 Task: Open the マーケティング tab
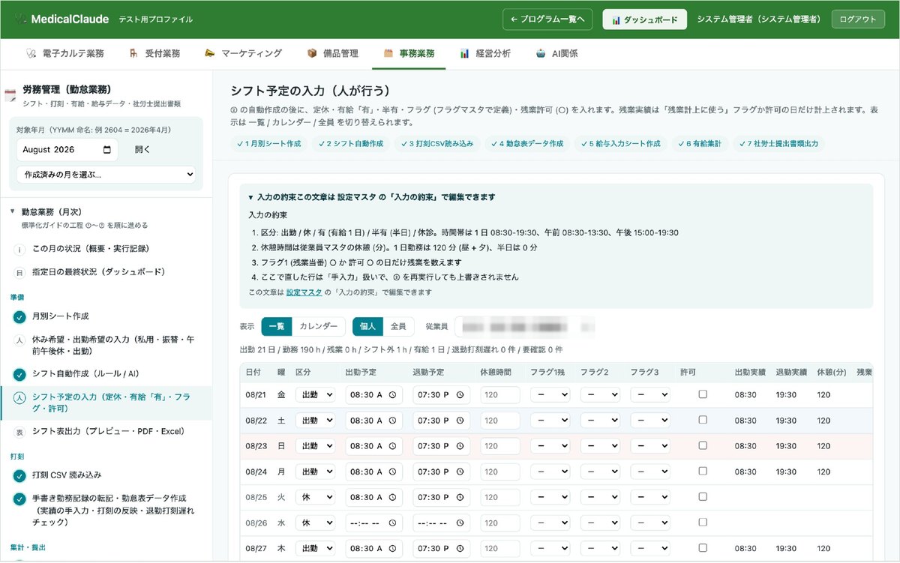click(243, 54)
